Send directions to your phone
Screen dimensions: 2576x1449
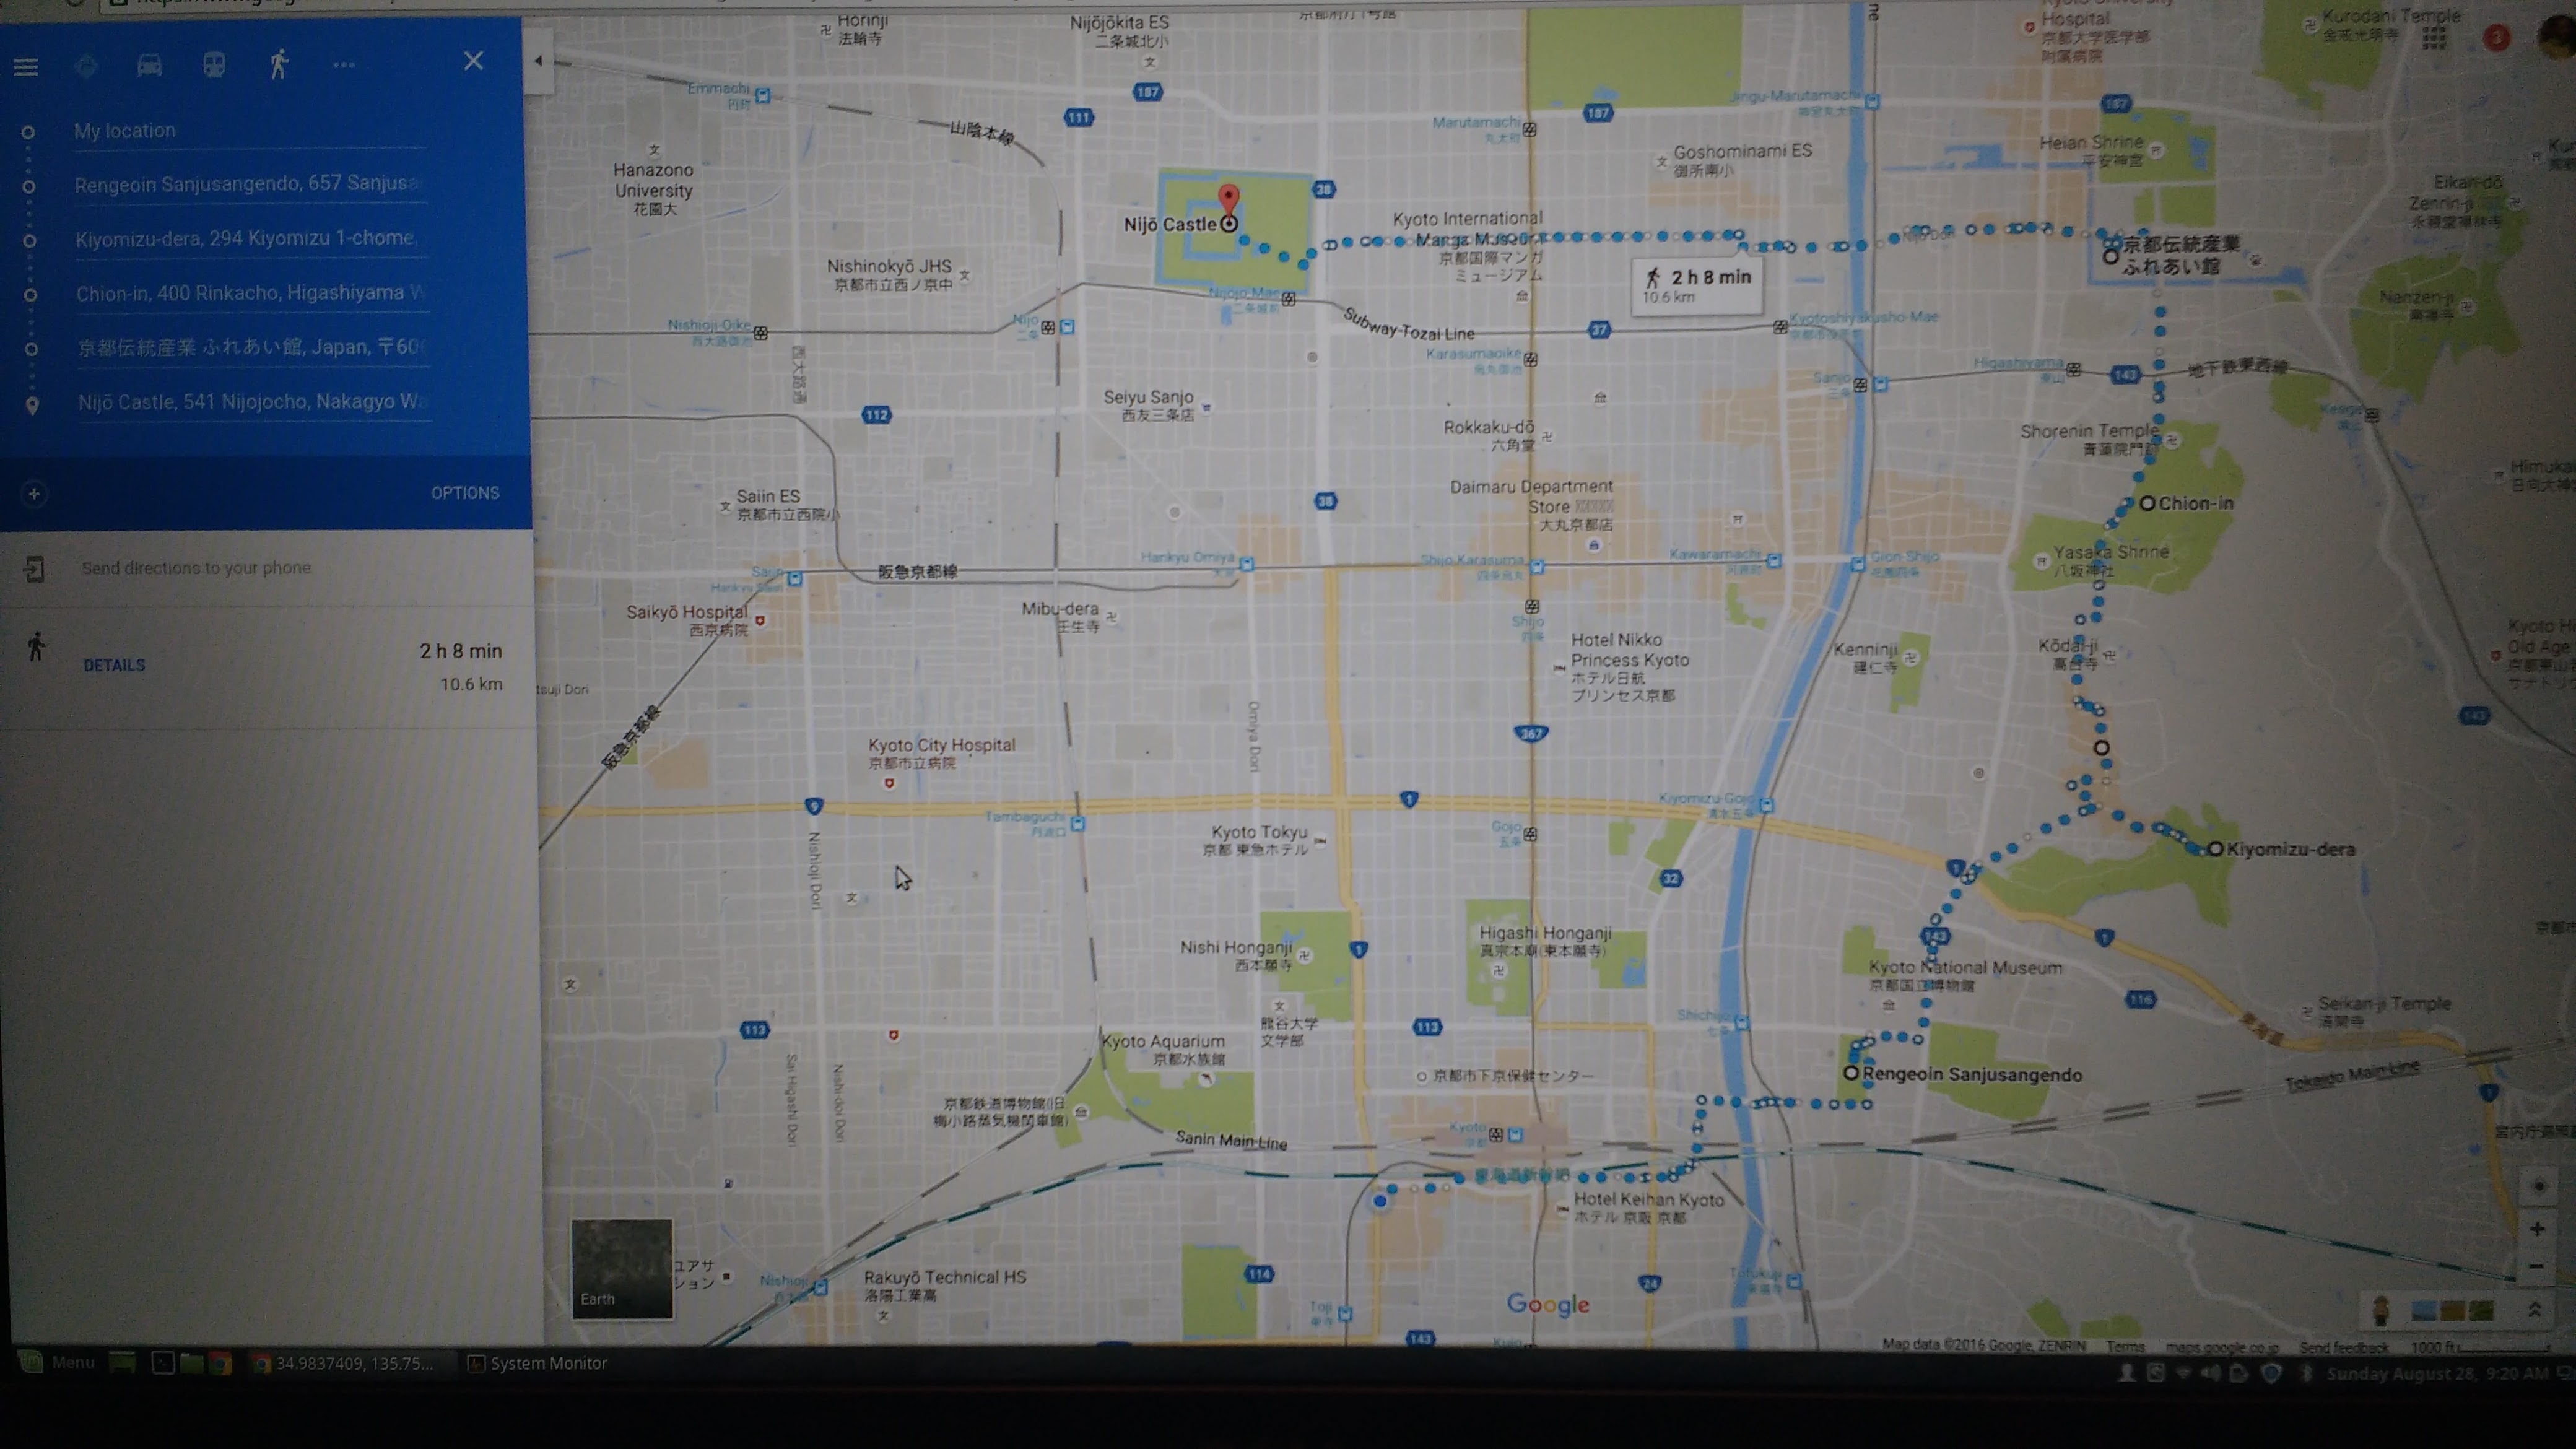tap(196, 568)
